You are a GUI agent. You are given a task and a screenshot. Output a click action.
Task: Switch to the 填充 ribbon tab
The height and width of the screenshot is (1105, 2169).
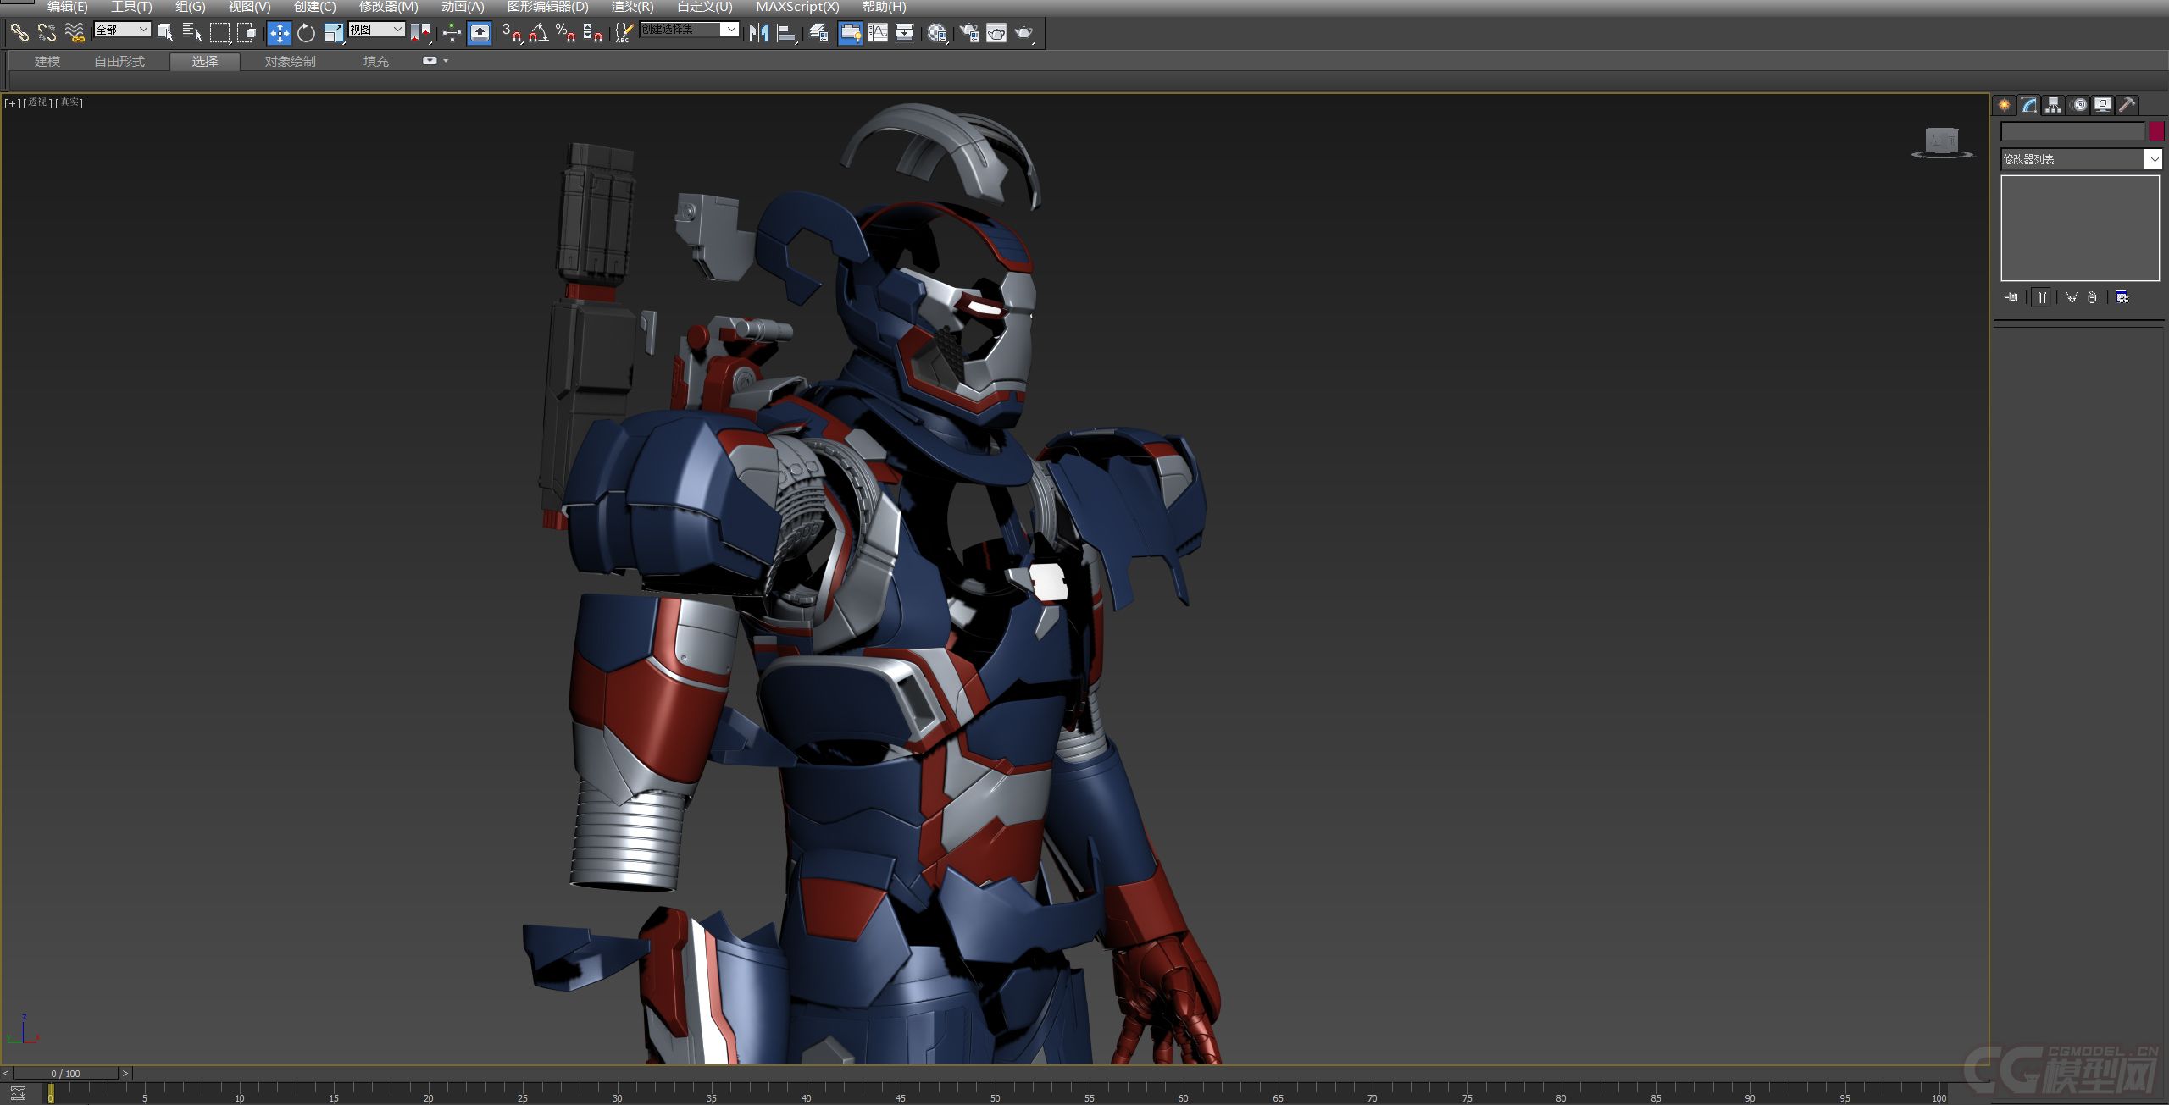376,62
